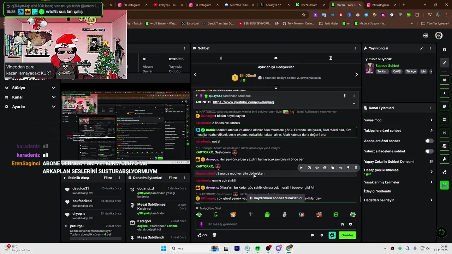Screen dimensions: 452x254
Task: Open Yavaş mod settings arrow
Action: pyautogui.click(x=431, y=120)
